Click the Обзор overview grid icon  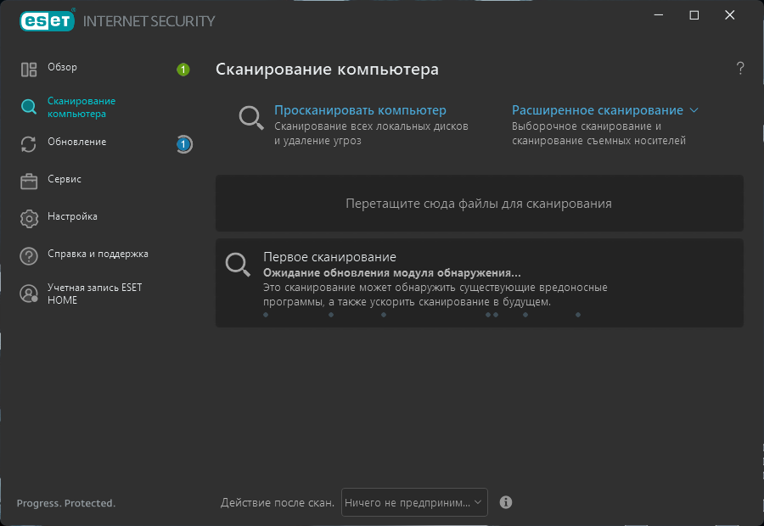click(x=29, y=70)
